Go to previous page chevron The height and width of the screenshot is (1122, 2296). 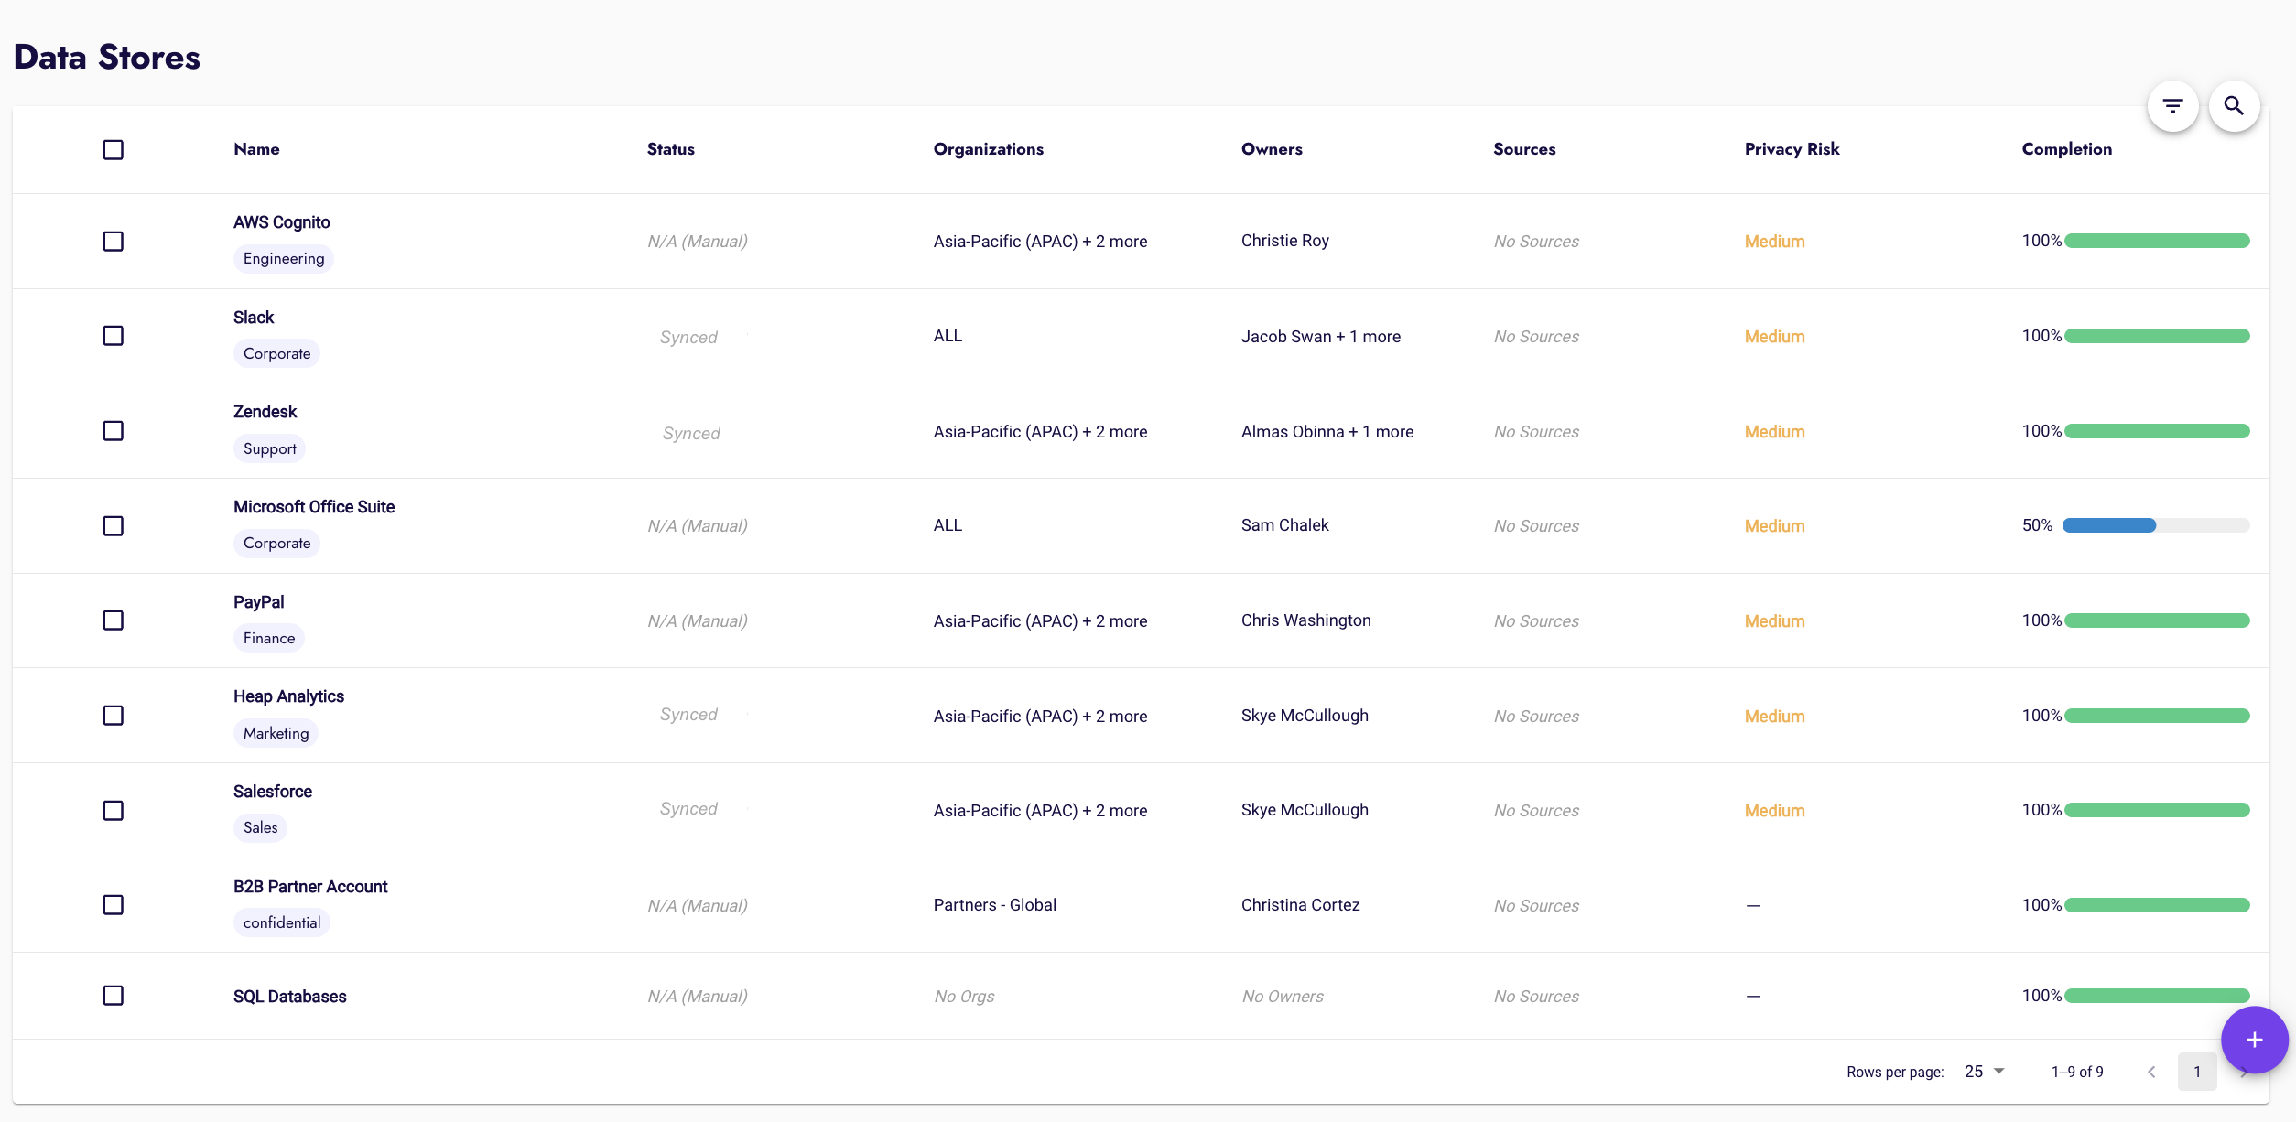[x=2151, y=1072]
